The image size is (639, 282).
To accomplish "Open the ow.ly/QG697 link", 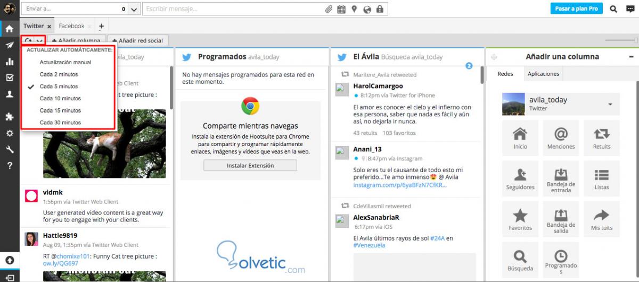I will click(x=61, y=263).
